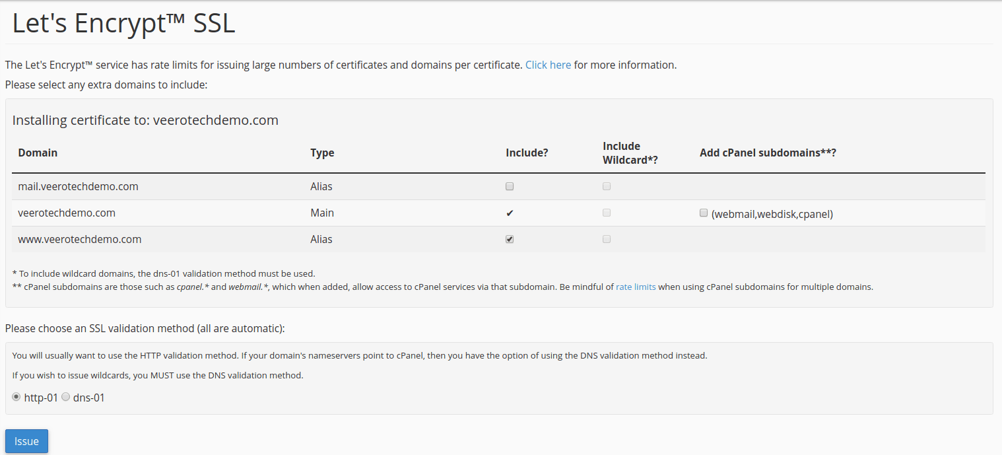Tick wildcard checkbox for mail.veerotechdemo.com
1002x455 pixels.
(x=607, y=186)
